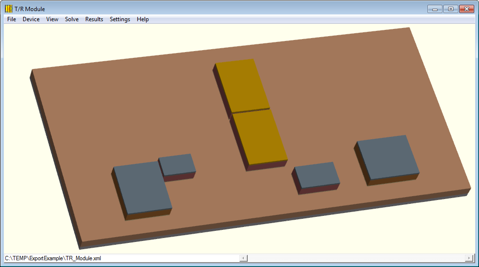Select the small gray block right of yellow blocks

point(317,175)
